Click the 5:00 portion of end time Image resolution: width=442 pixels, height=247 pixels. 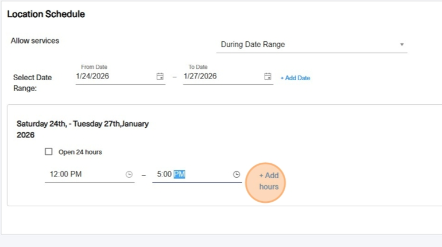click(164, 174)
